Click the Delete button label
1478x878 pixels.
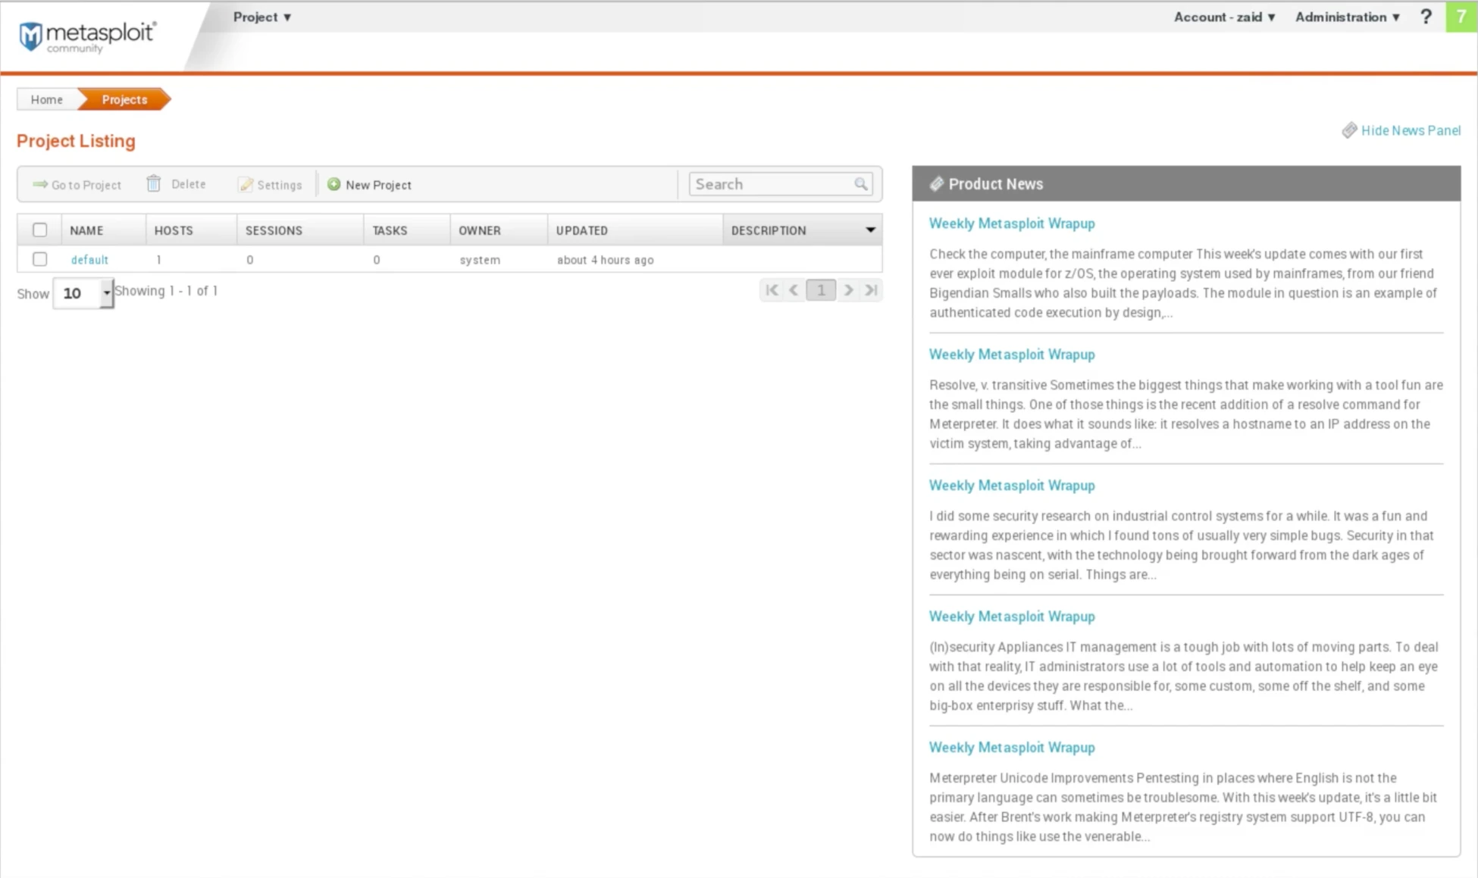pos(189,184)
